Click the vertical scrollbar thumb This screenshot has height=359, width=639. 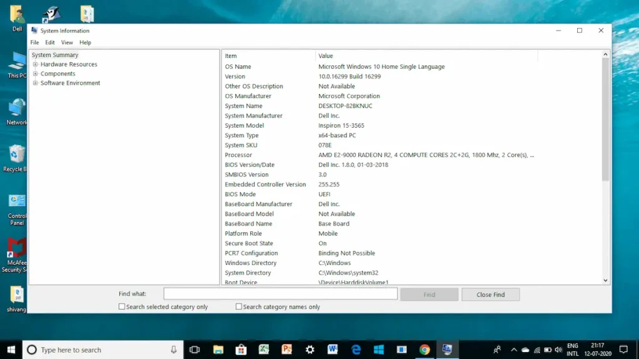tap(605, 119)
